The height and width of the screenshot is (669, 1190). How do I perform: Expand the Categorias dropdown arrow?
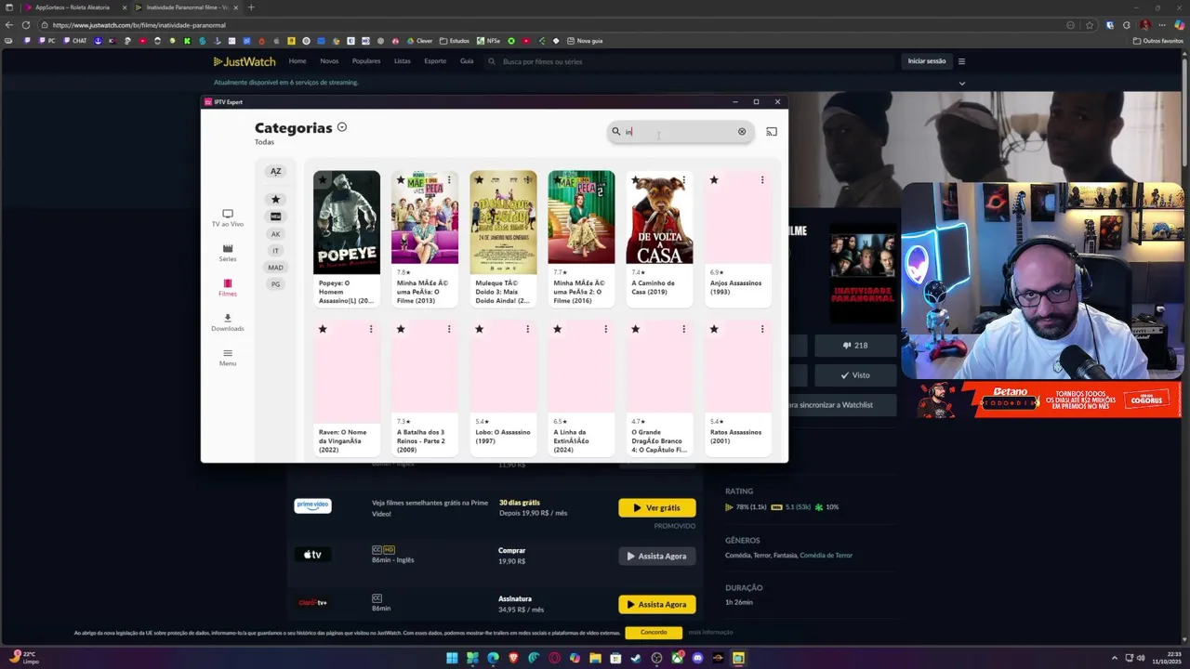click(342, 127)
